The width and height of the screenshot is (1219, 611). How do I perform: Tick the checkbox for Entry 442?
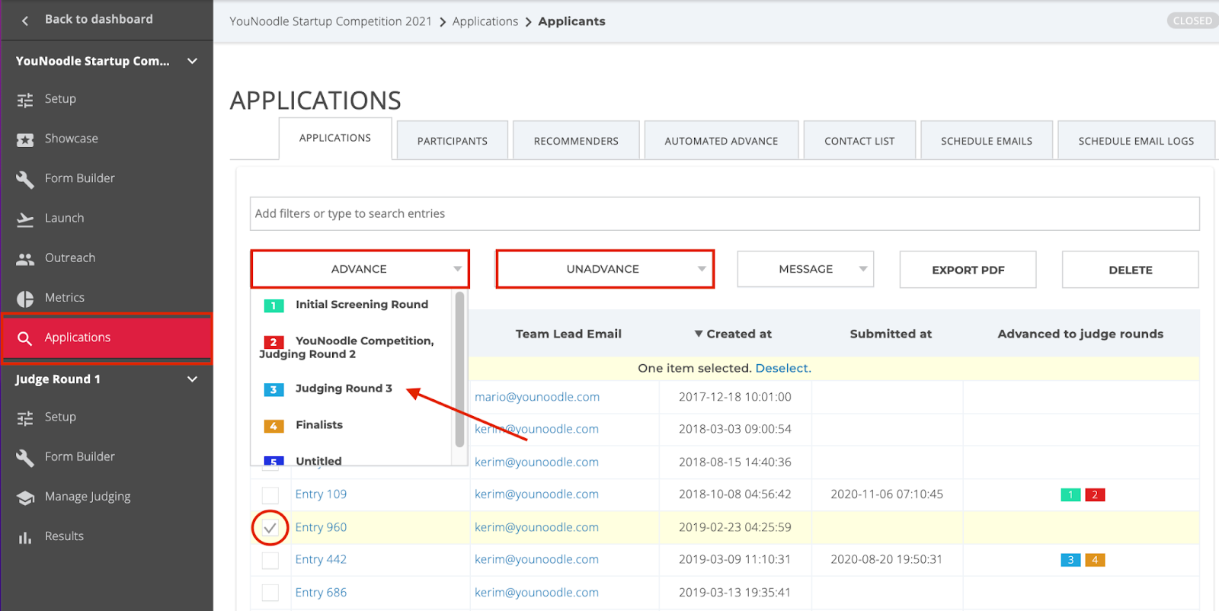(270, 560)
